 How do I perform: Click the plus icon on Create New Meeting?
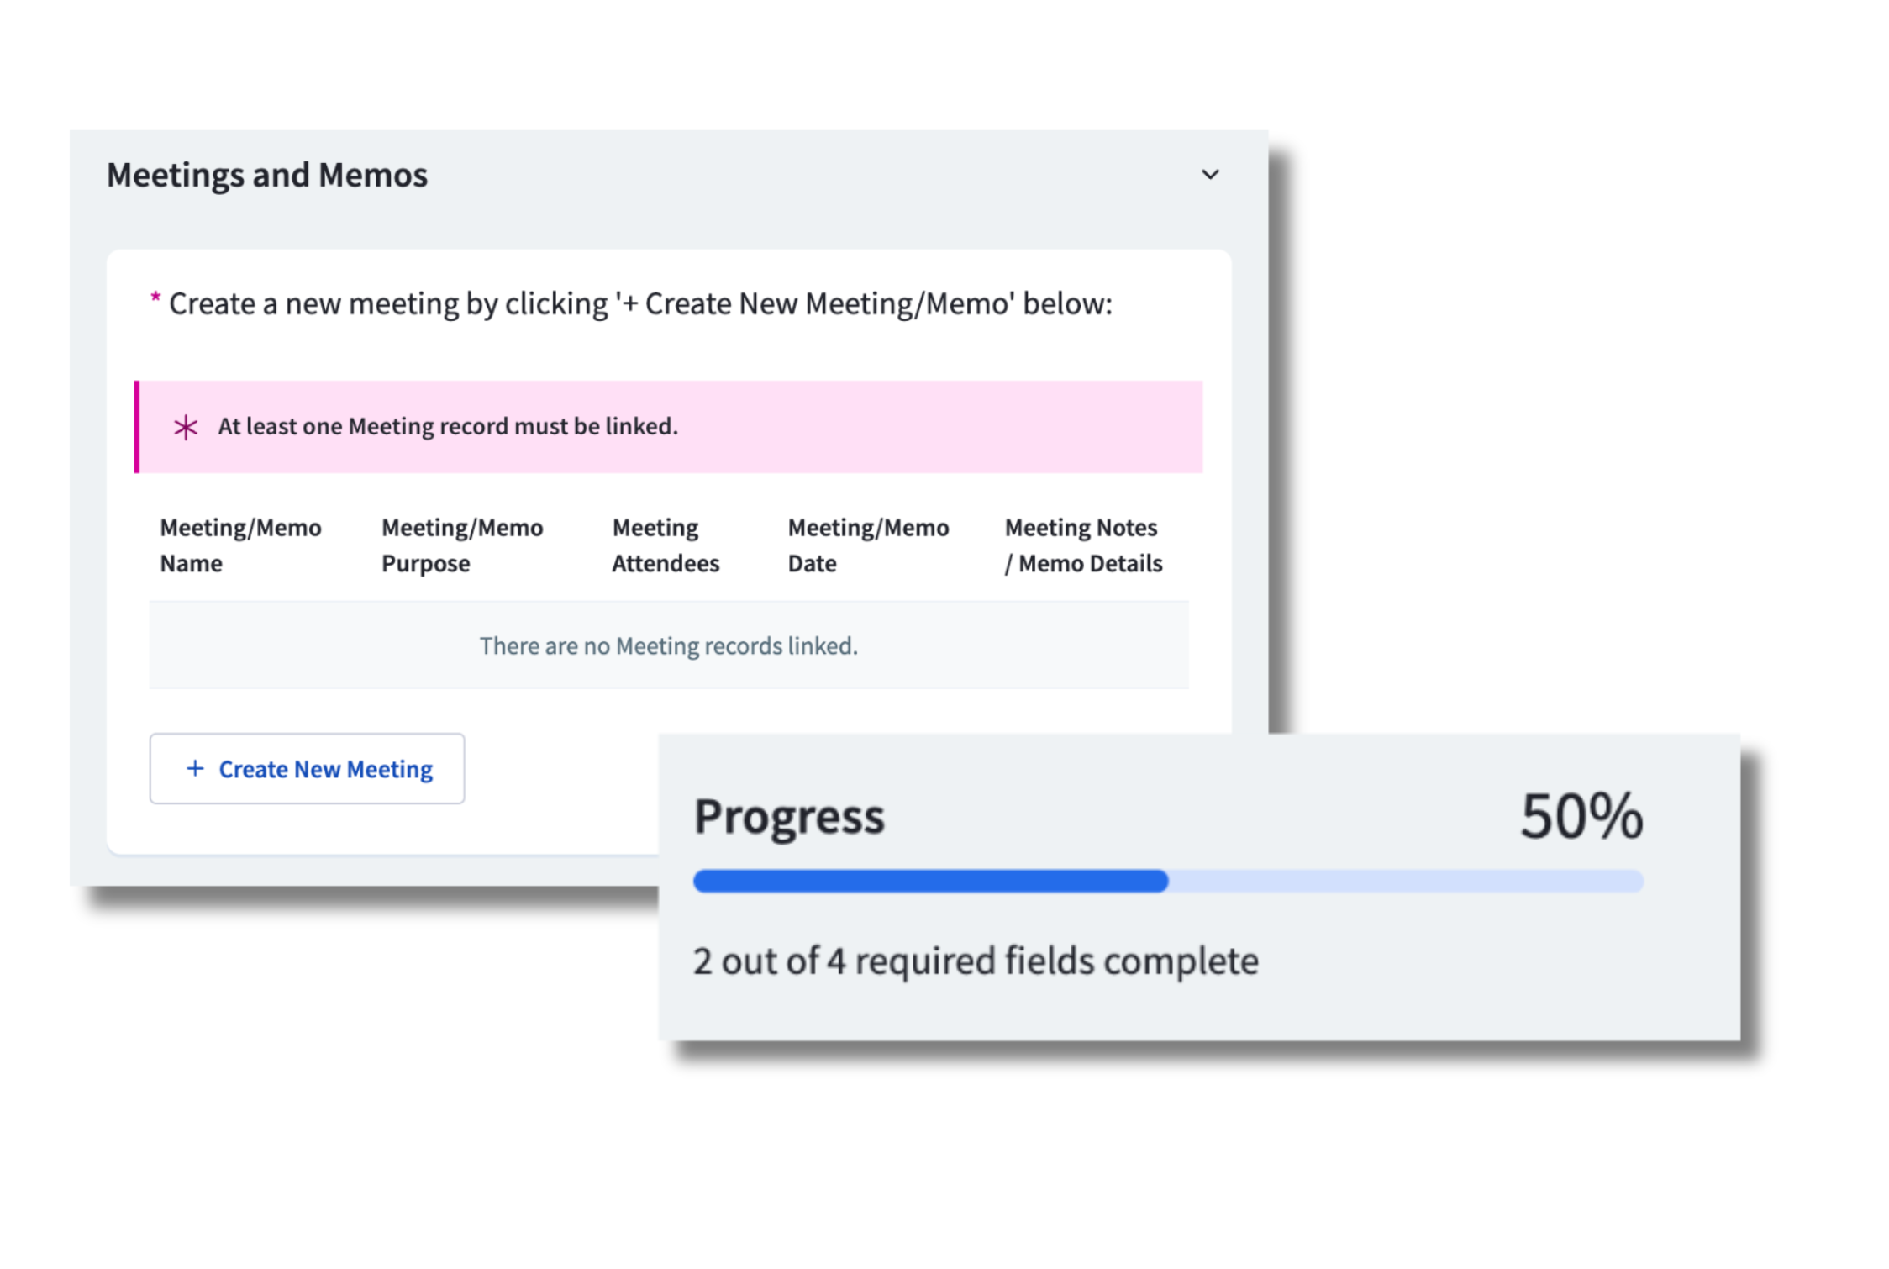point(195,768)
